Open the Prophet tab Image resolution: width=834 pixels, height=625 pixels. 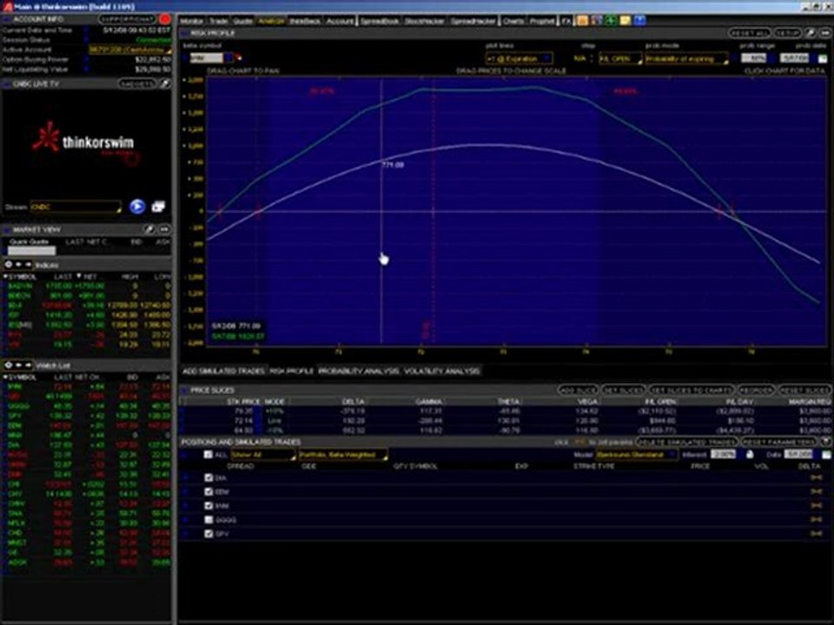tap(542, 21)
